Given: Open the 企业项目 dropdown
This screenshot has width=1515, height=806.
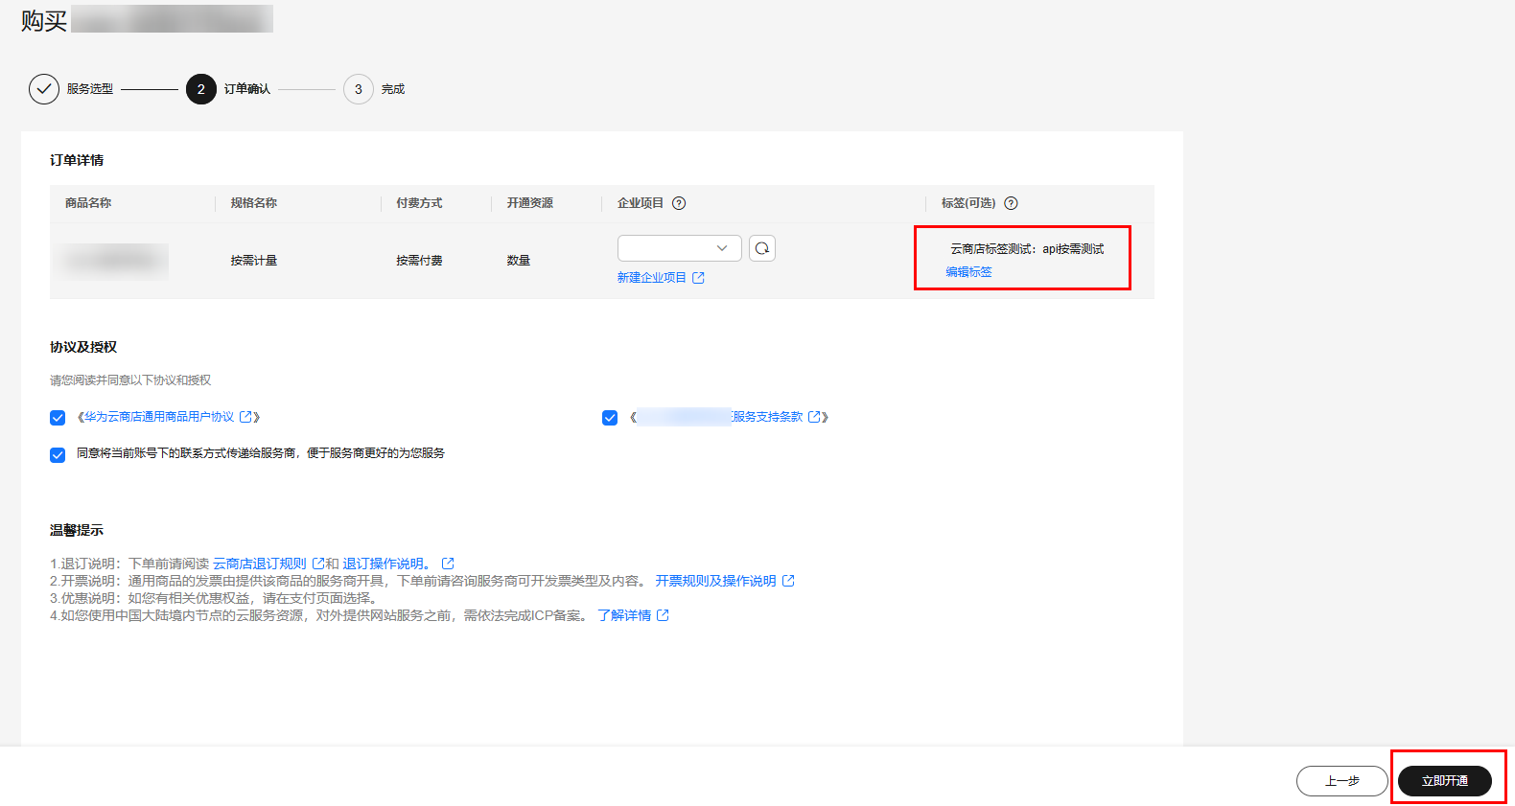Looking at the screenshot, I should click(x=680, y=248).
